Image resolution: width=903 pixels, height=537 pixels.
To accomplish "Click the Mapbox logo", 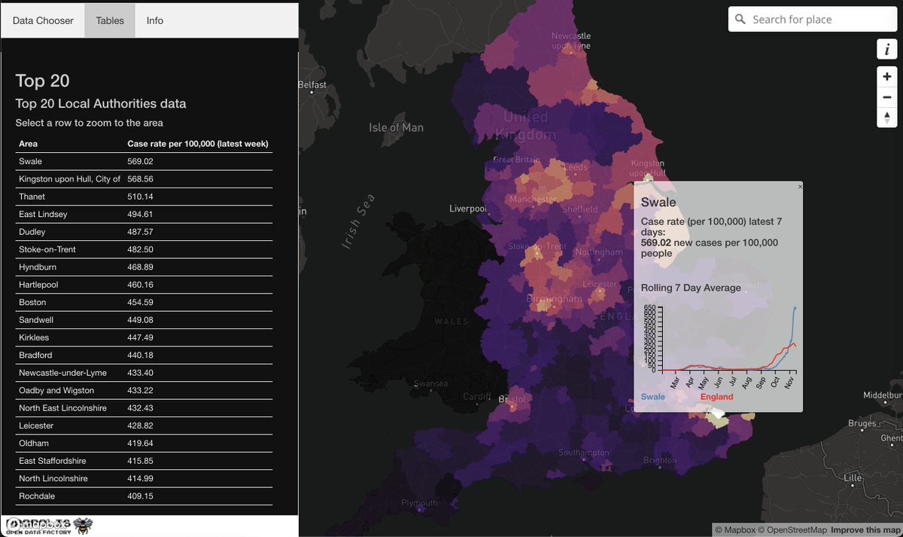I will click(38, 523).
